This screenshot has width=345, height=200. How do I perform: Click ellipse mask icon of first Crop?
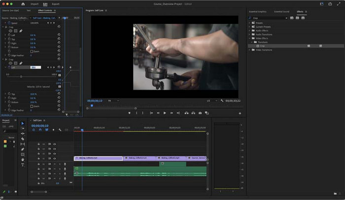10,31
